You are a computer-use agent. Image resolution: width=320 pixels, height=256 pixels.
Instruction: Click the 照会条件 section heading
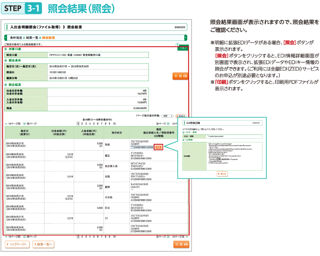pyautogui.click(x=15, y=60)
